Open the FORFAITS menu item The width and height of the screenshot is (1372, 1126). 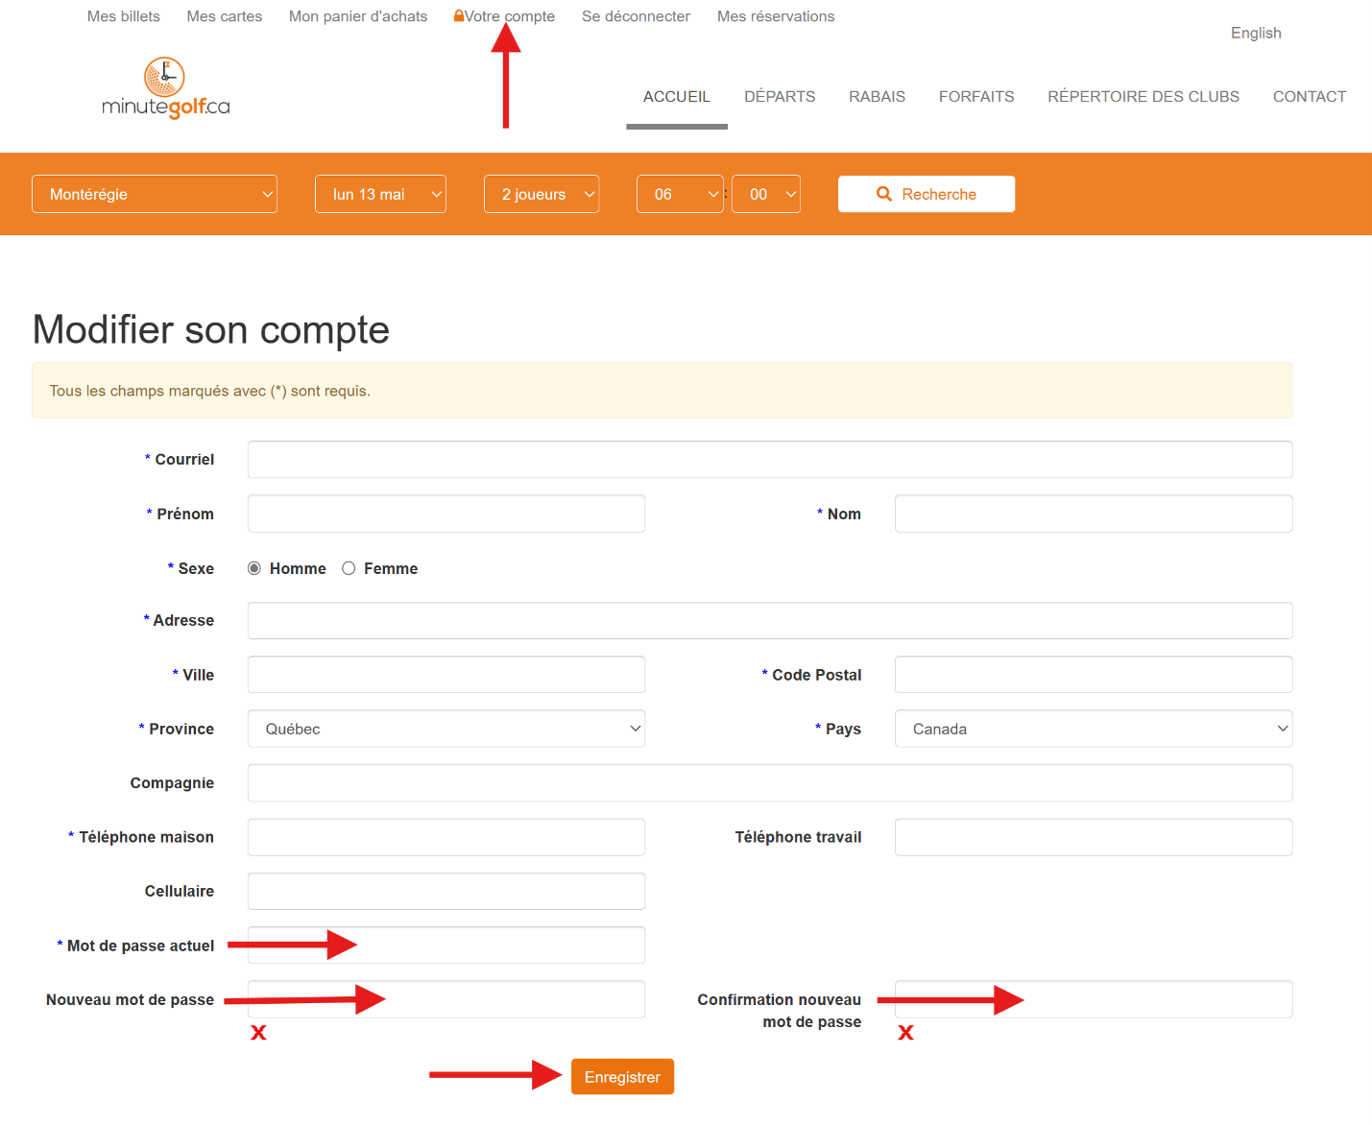point(976,97)
